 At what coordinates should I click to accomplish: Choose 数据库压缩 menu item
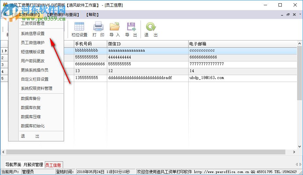pyautogui.click(x=30, y=117)
